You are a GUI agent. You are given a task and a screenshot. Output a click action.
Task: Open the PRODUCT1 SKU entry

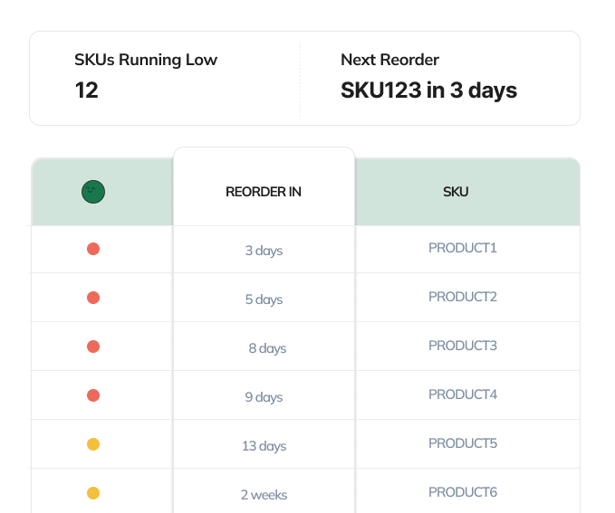(463, 248)
